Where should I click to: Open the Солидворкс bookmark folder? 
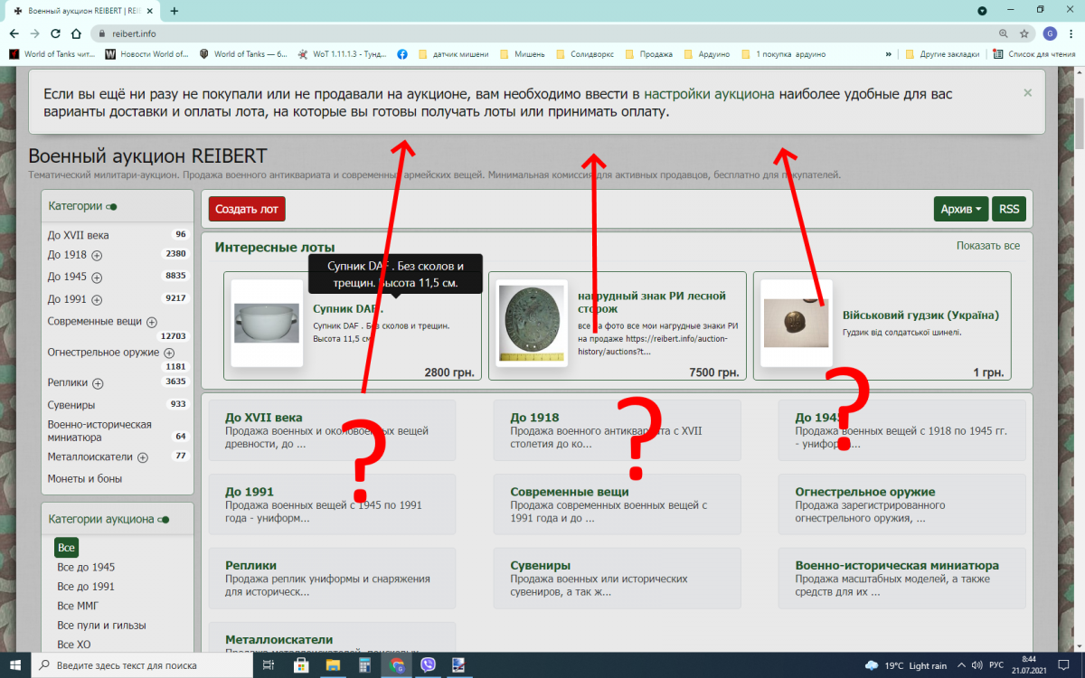point(585,54)
